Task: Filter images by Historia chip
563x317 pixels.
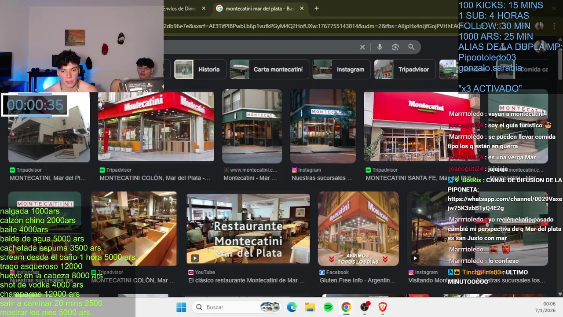Action: (199, 70)
